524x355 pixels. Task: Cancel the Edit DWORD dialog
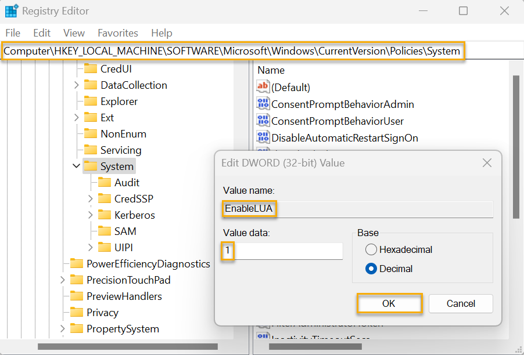coord(461,303)
